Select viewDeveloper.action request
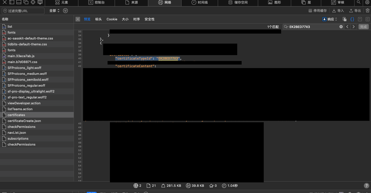Image resolution: width=371 pixels, height=193 pixels. [x=37, y=103]
